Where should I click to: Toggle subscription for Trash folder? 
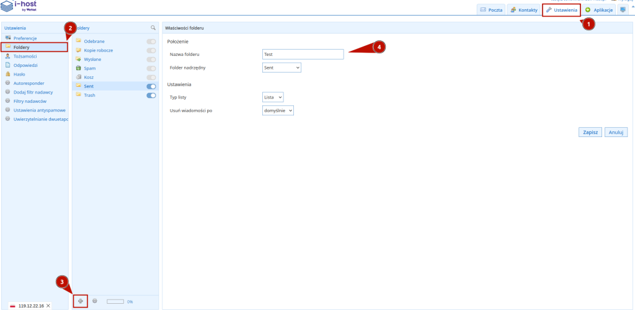tap(151, 95)
